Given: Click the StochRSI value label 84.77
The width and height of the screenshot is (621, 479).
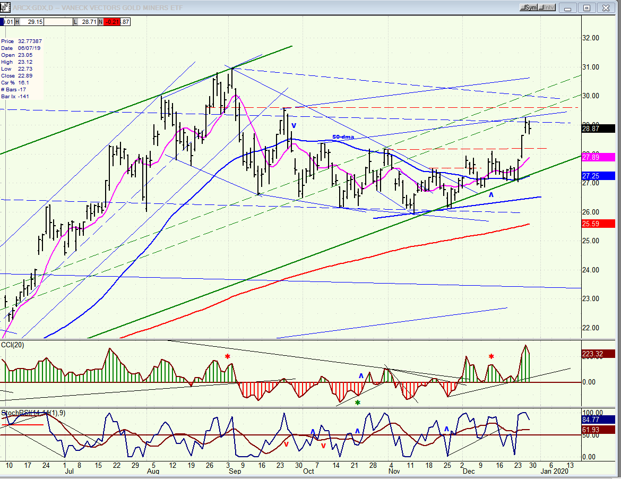Looking at the screenshot, I should click(x=598, y=420).
